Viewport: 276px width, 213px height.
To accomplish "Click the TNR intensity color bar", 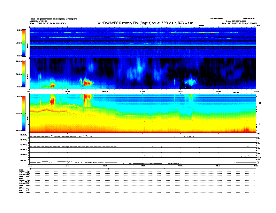I will click(x=24, y=113).
